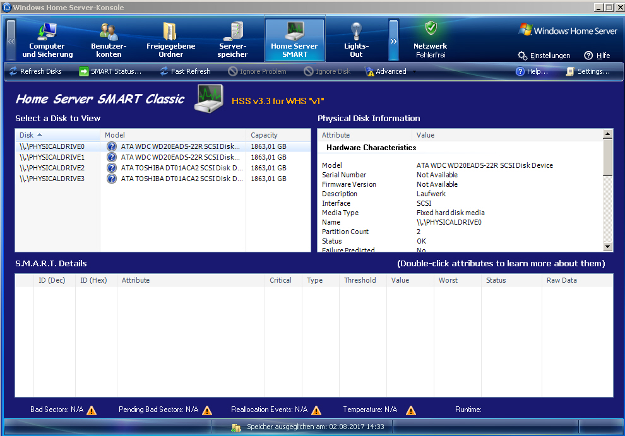Click the question icon beside PHYSICALDRIVE0
The width and height of the screenshot is (625, 436).
tap(111, 146)
